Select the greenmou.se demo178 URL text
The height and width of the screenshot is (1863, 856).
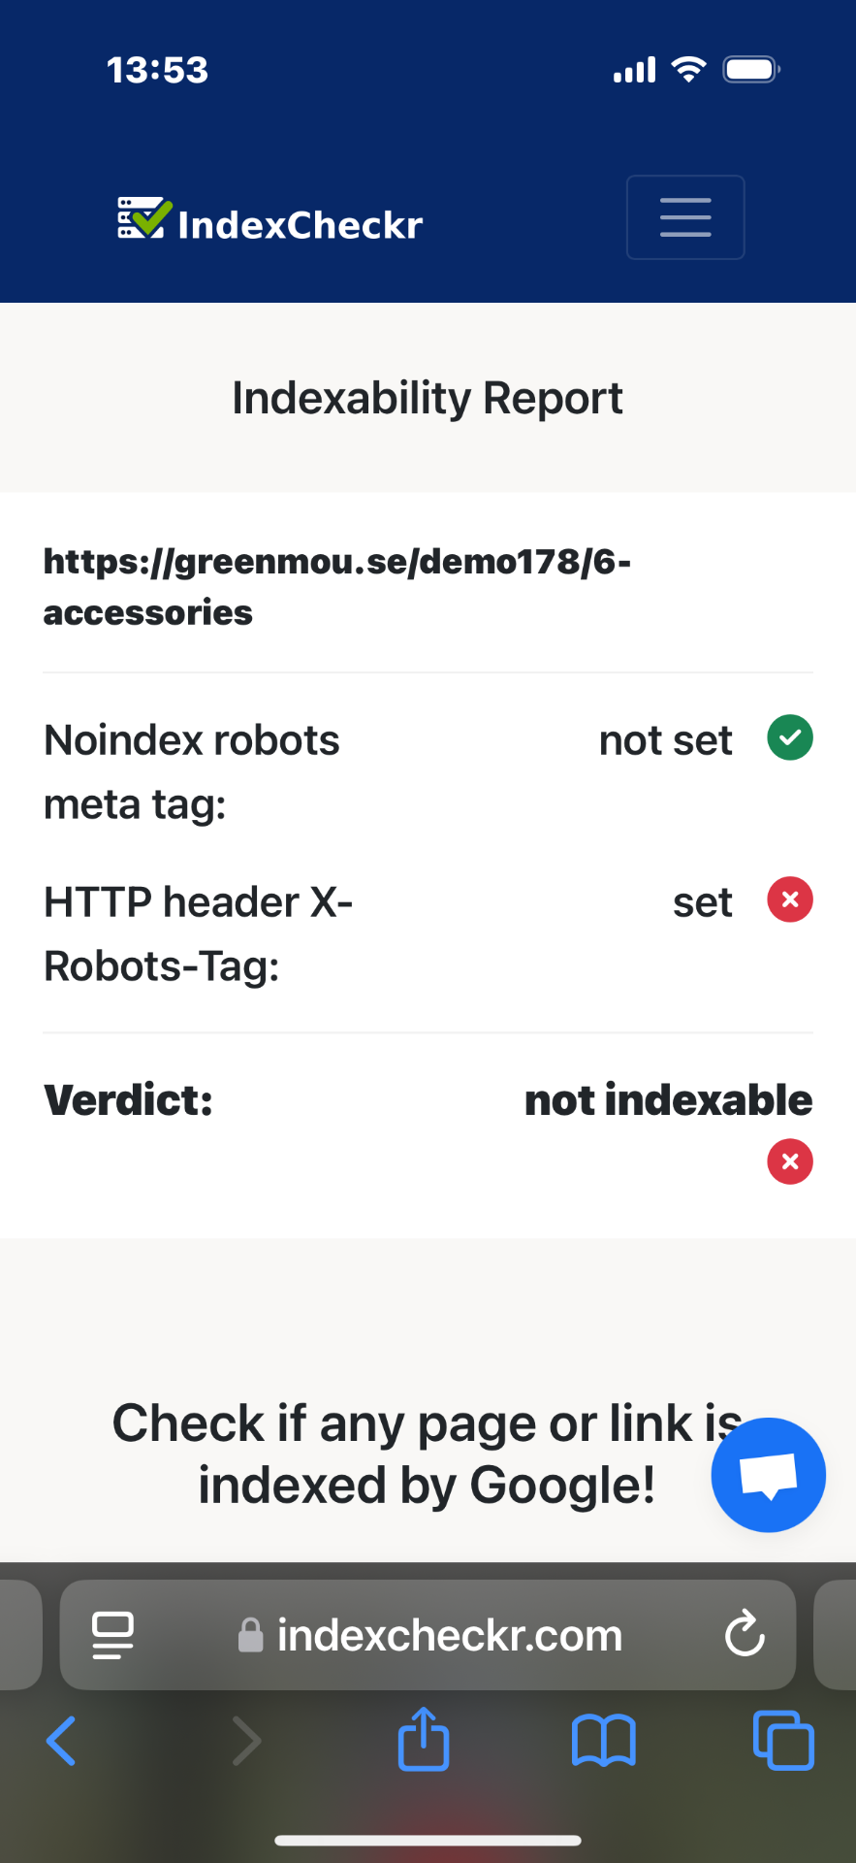337,586
